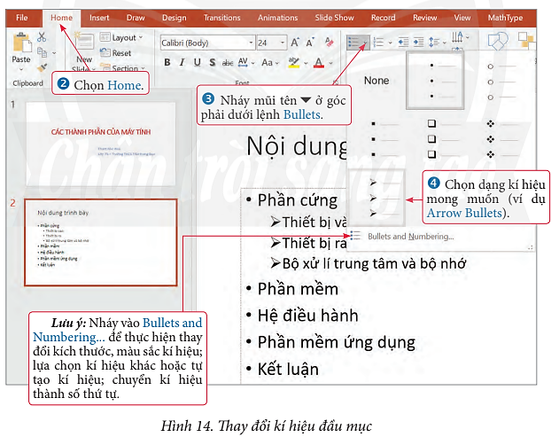Expand the Layout dropdown

(123, 38)
